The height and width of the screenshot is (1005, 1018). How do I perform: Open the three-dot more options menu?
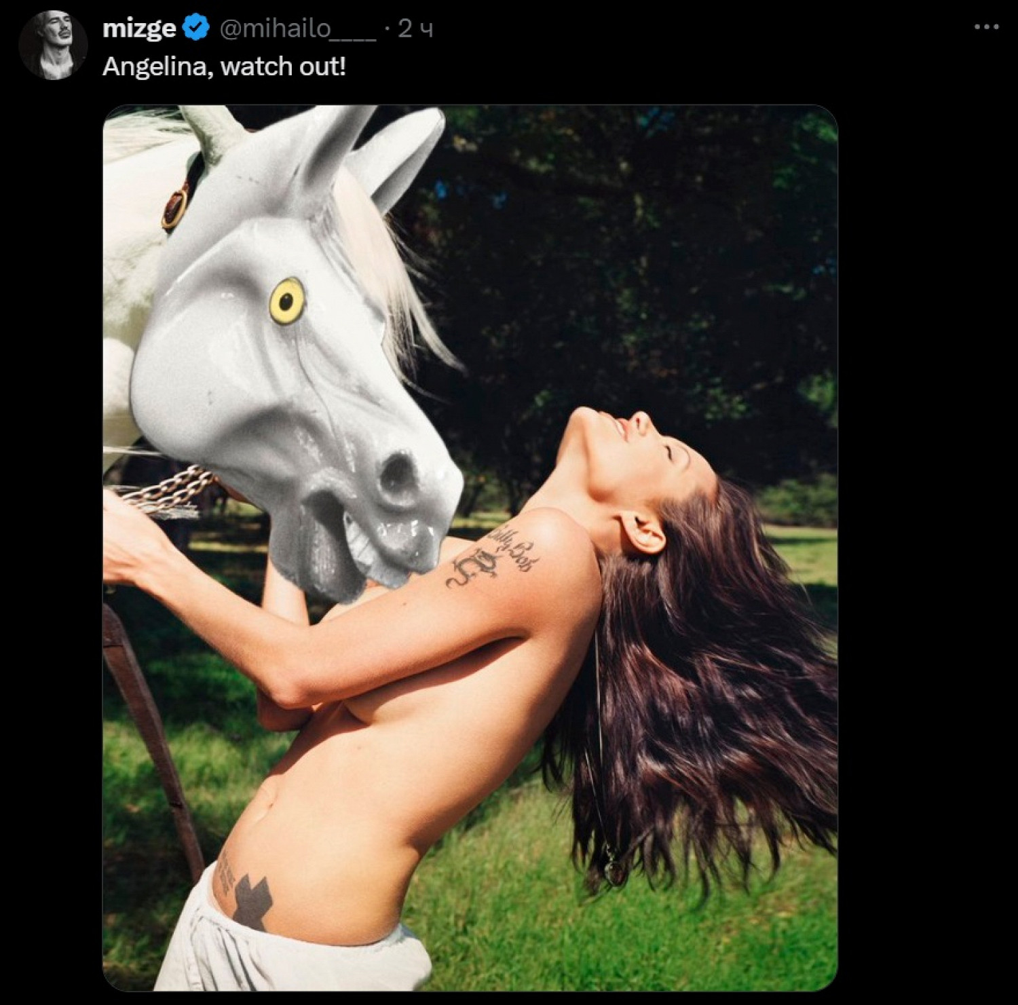click(986, 28)
